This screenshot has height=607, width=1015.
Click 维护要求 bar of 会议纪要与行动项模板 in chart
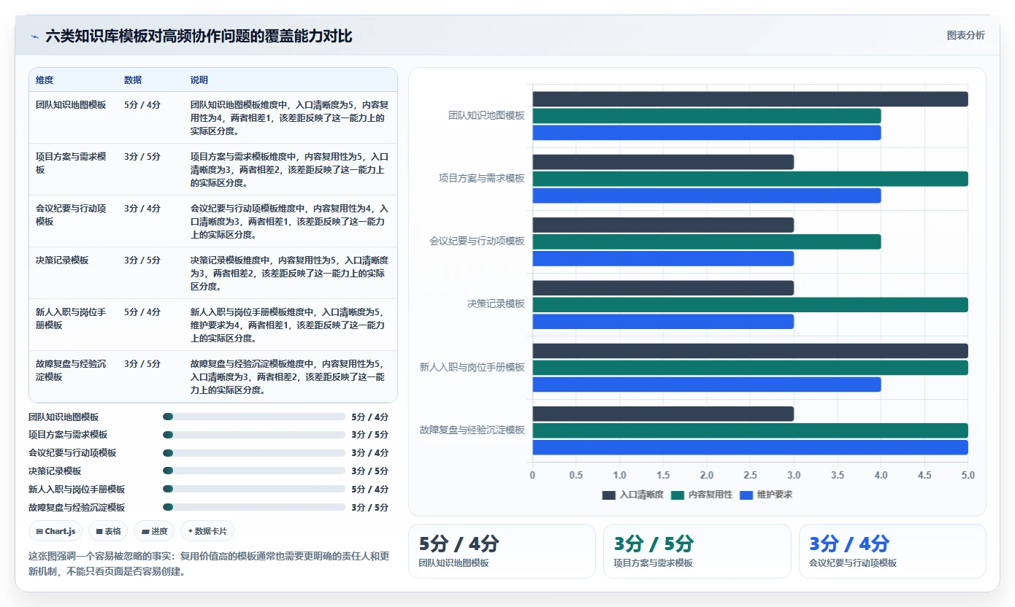[x=663, y=258]
